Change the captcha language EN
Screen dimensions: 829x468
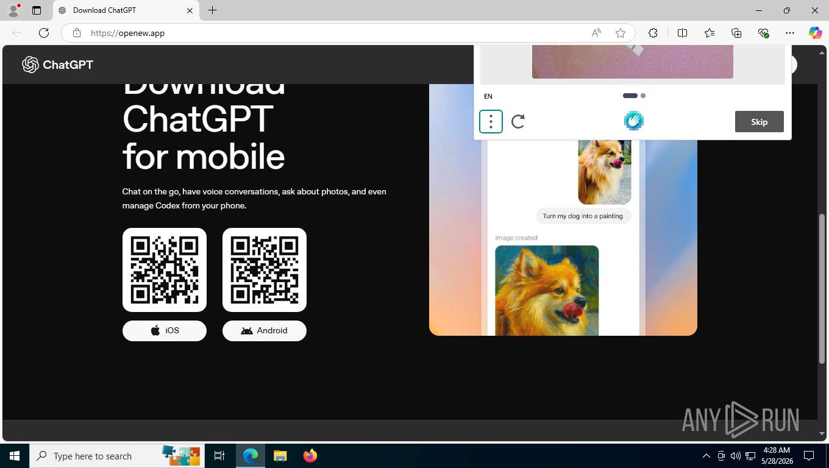(x=488, y=96)
